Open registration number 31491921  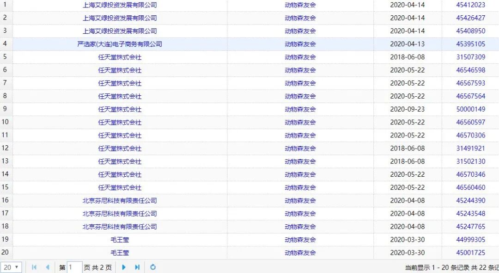[x=471, y=149]
